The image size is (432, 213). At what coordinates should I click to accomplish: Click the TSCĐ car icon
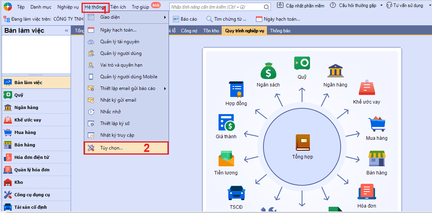236,193
